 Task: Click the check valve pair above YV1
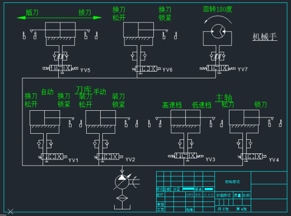point(45,144)
